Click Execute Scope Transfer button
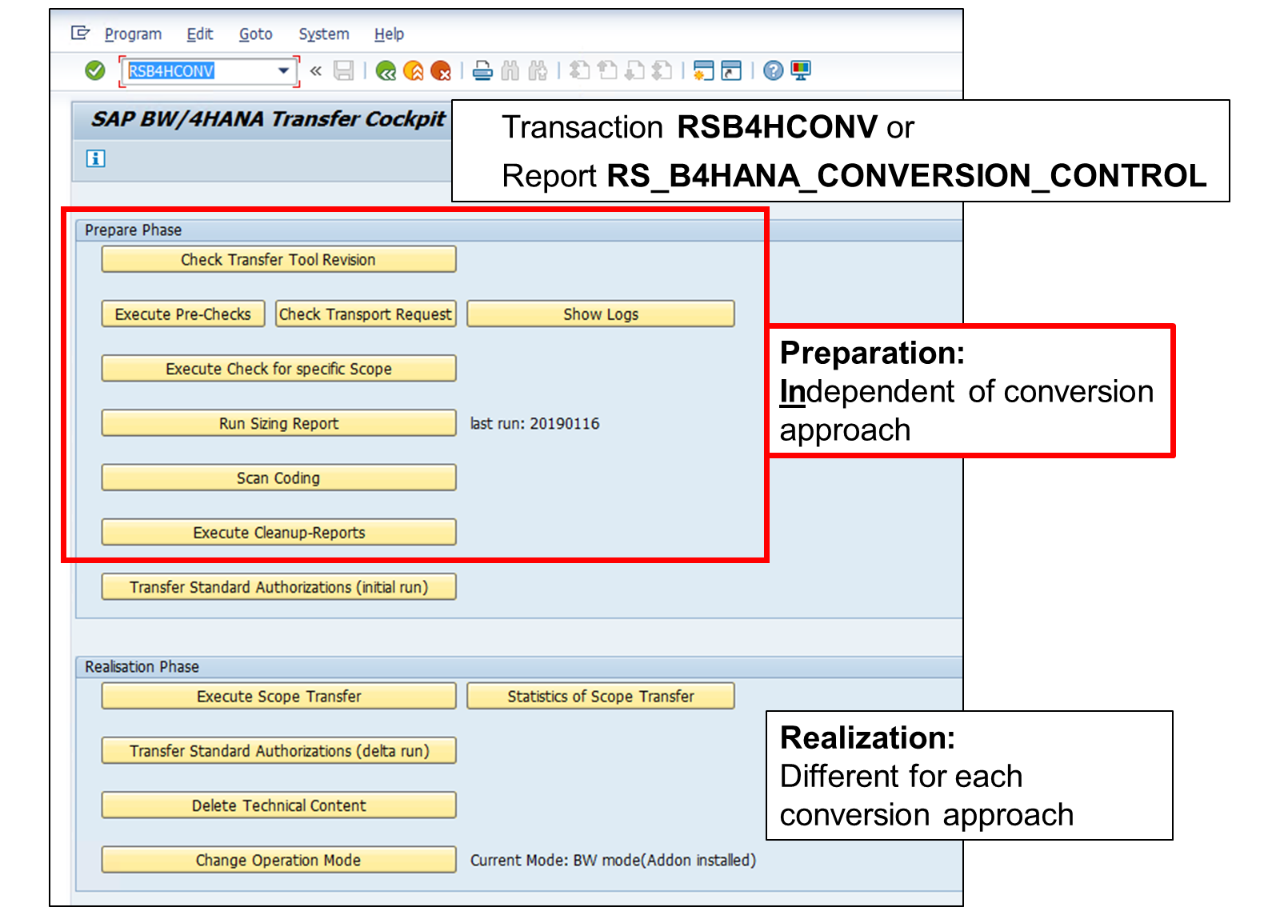The image size is (1280, 915). click(278, 696)
